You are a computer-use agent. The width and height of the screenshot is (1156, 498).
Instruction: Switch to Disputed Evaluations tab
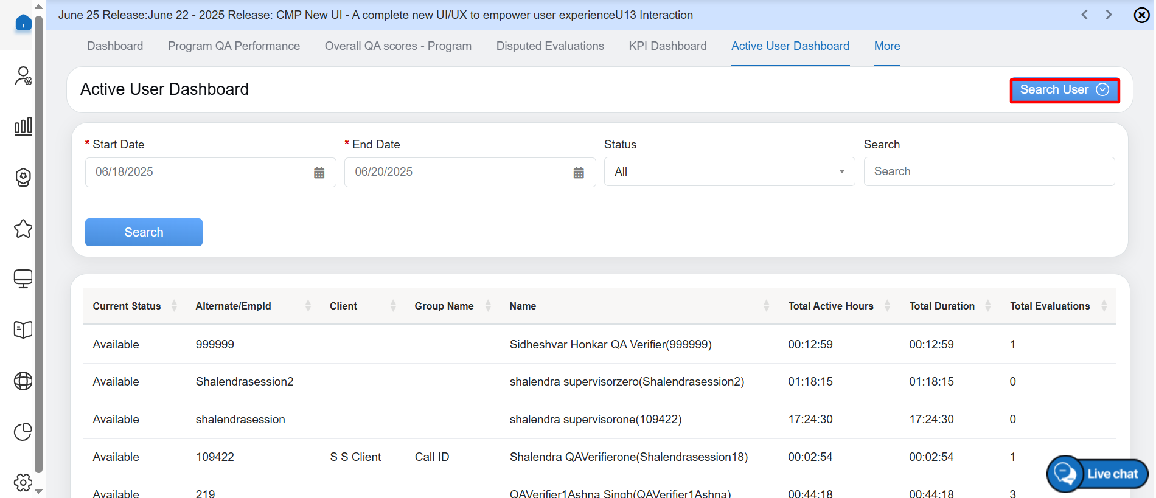coord(550,46)
